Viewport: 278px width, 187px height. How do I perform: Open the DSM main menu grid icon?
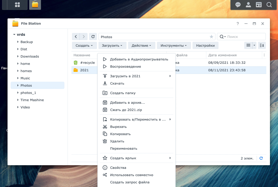17,5
